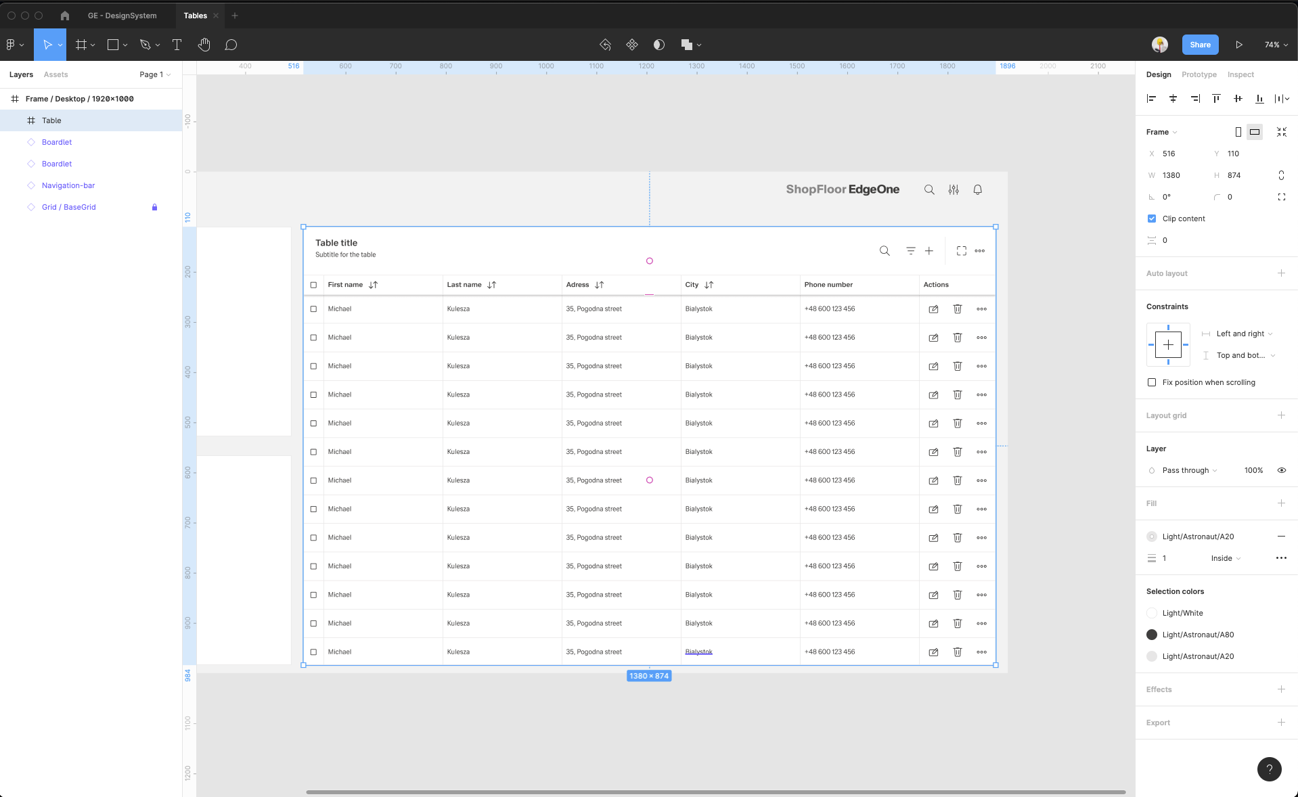Screen dimensions: 1298x797
Task: Toggle layer visibility eye icon
Action: tap(1281, 470)
